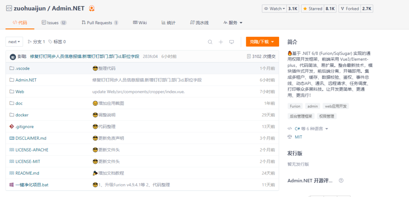Click commit message update Web/src/components/cropper/index.vue.

click(x=139, y=92)
